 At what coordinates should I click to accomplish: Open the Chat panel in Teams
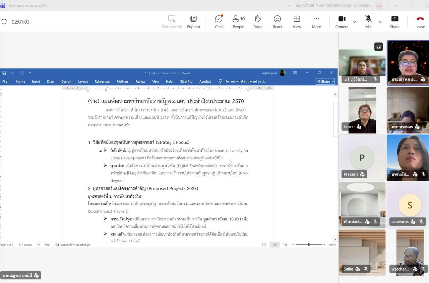219,22
